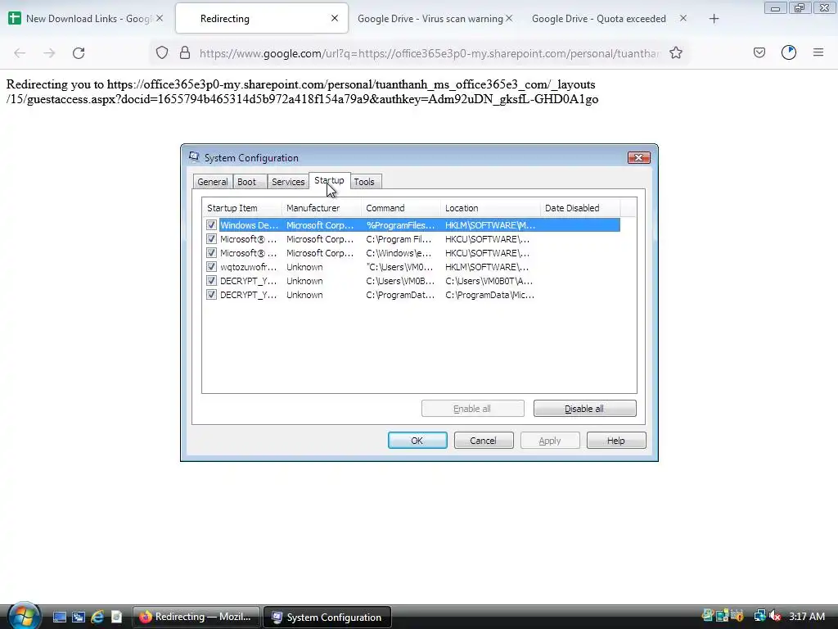Viewport: 838px width, 629px height.
Task: Open the Services tab in System Configuration
Action: [x=288, y=182]
